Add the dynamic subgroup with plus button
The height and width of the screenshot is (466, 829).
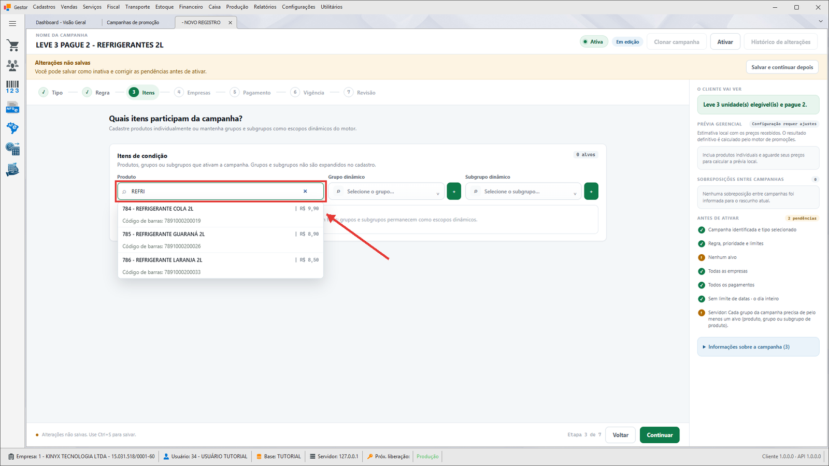pyautogui.click(x=591, y=192)
